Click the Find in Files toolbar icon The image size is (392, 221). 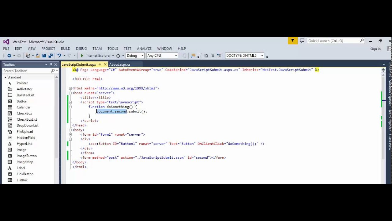[193, 56]
